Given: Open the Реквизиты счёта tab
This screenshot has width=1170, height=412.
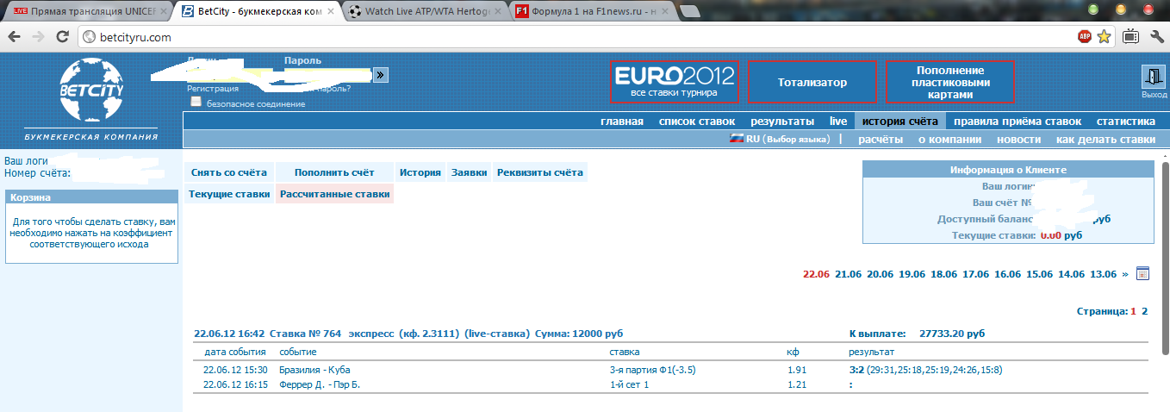Looking at the screenshot, I should 540,172.
